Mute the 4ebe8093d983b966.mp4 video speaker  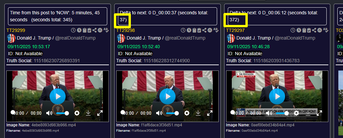[49, 113]
